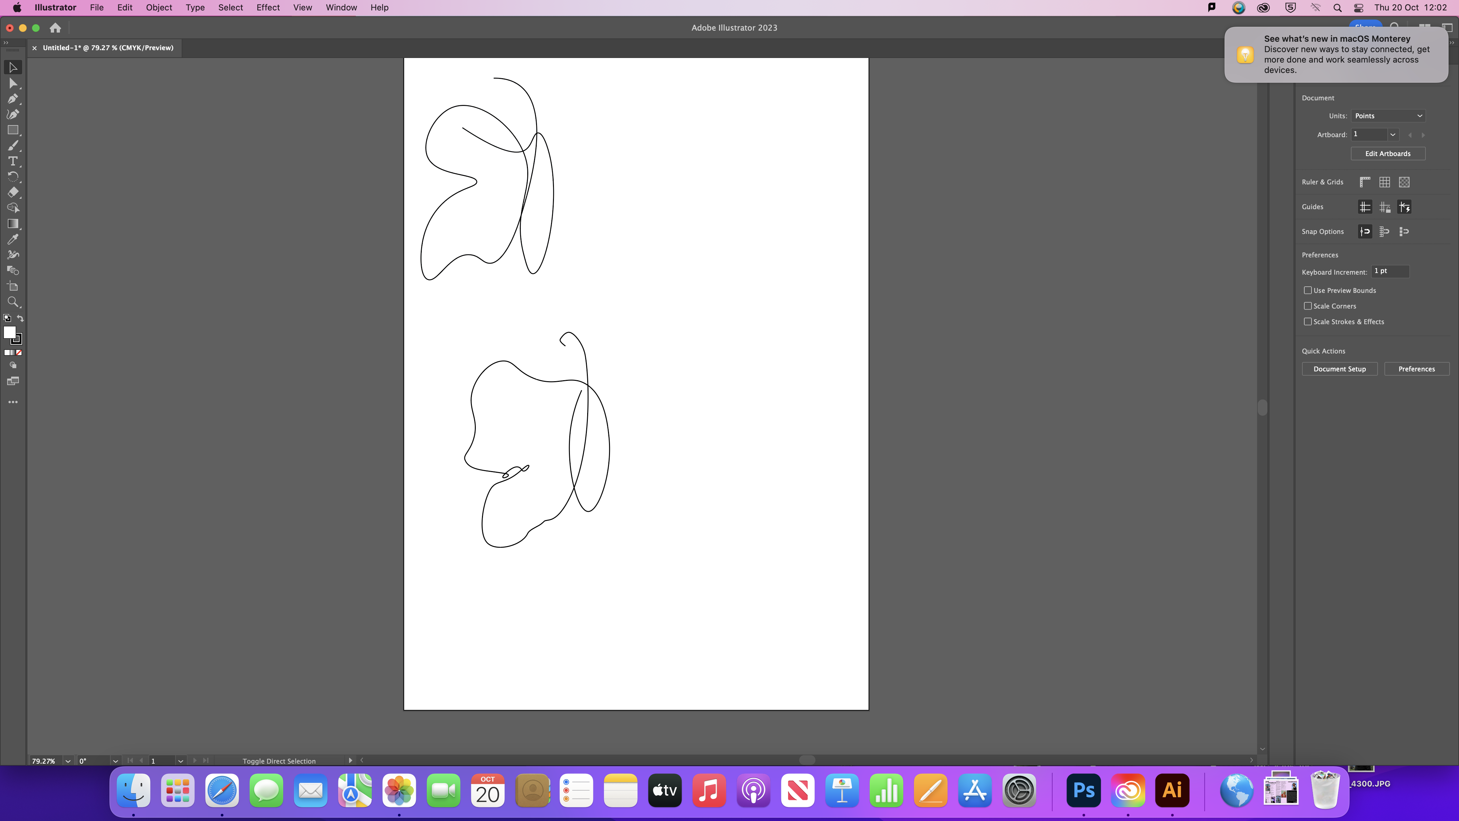Select the Pen tool
Viewport: 1459px width, 821px height.
(12, 99)
